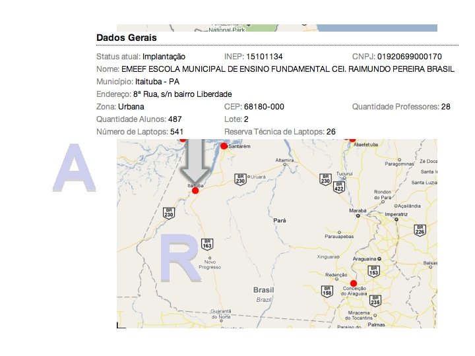Click the Município value 'Itaituba - PA'
Viewport: 475px width, 356px height.
[x=157, y=82]
